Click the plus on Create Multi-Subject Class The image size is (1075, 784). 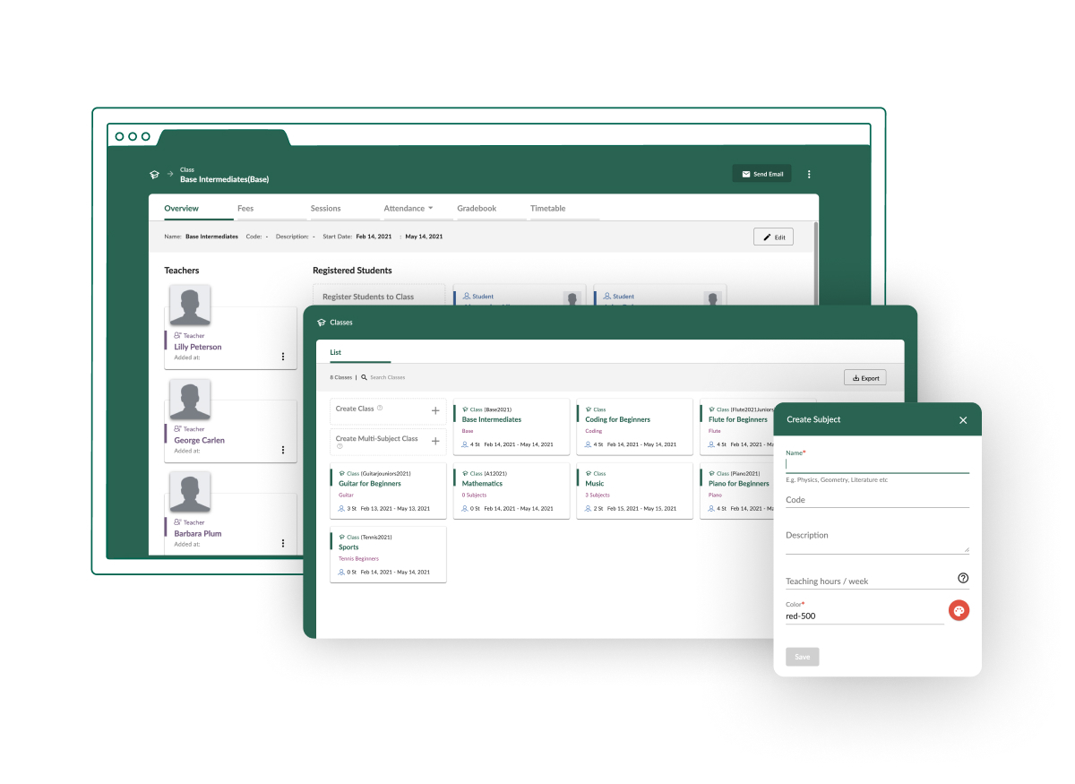[436, 442]
